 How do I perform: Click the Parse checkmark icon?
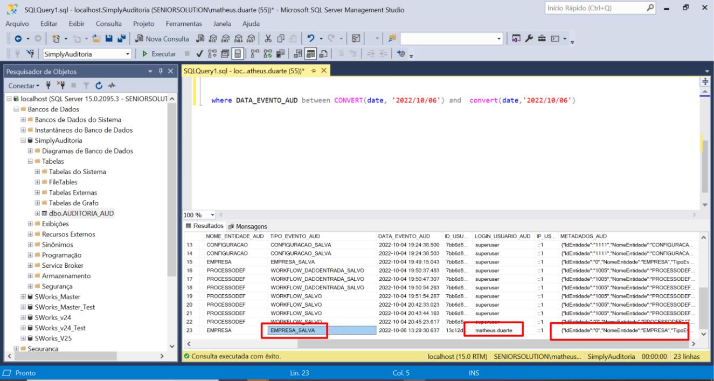(x=199, y=54)
